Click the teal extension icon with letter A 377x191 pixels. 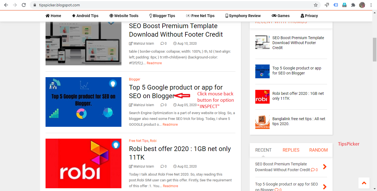point(344,5)
